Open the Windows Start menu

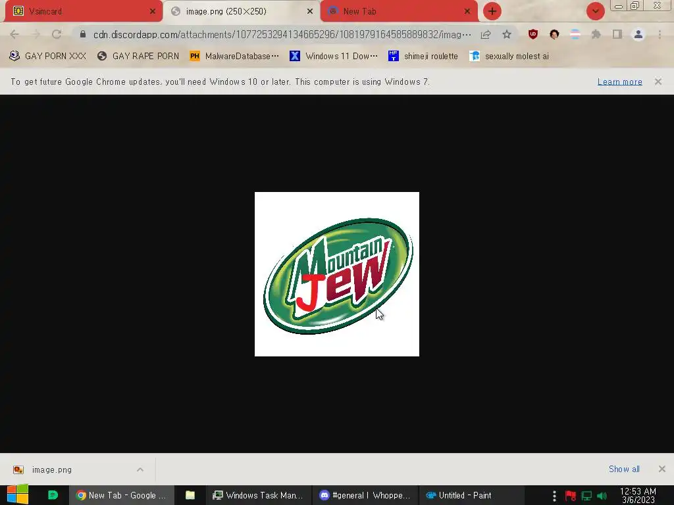click(18, 495)
